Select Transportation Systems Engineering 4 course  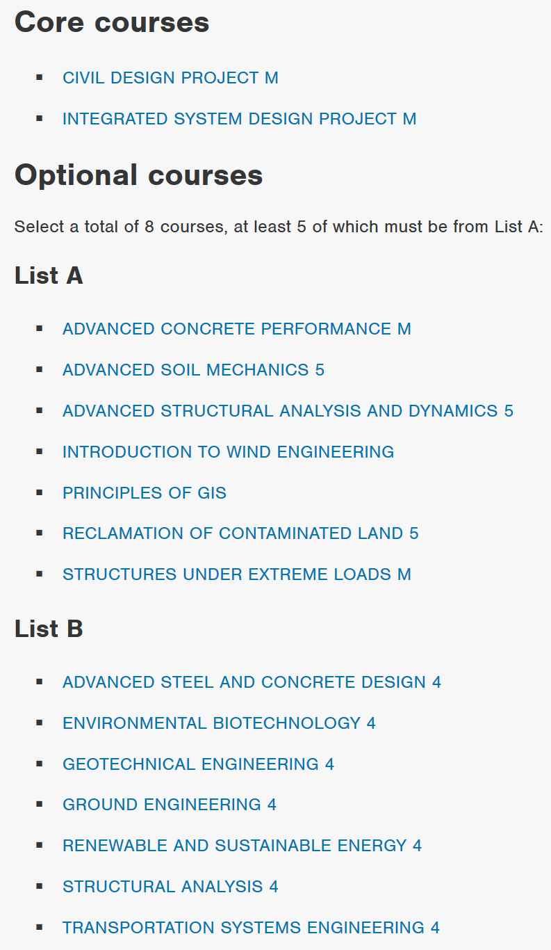point(251,928)
